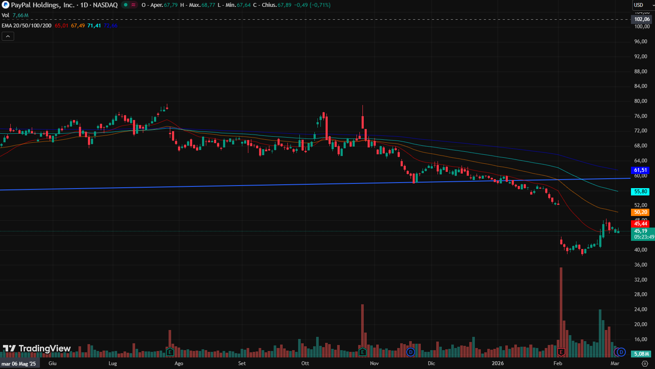Viewport: 655px width, 369px height.
Task: Click the blue 61,51 EMA price label
Action: [x=640, y=171]
